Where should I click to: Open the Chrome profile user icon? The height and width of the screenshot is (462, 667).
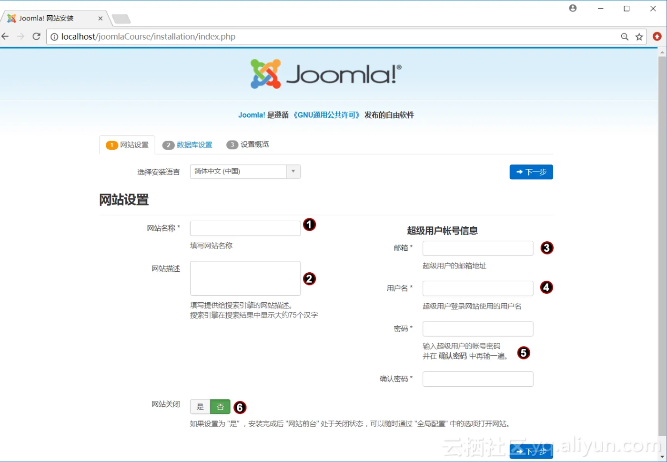[573, 8]
